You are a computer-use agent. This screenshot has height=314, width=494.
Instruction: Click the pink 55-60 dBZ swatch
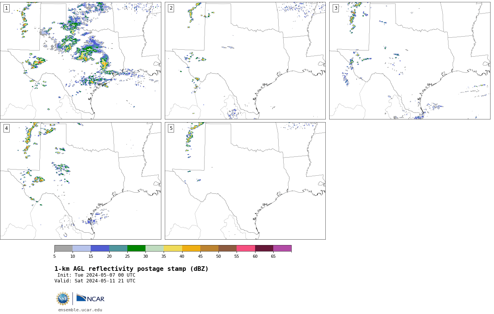coord(246,248)
